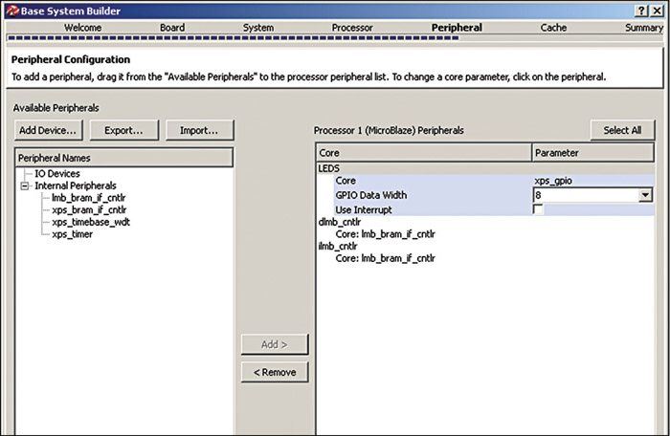670x436 pixels.
Task: Select the IO Devices tree node
Action: 57,173
